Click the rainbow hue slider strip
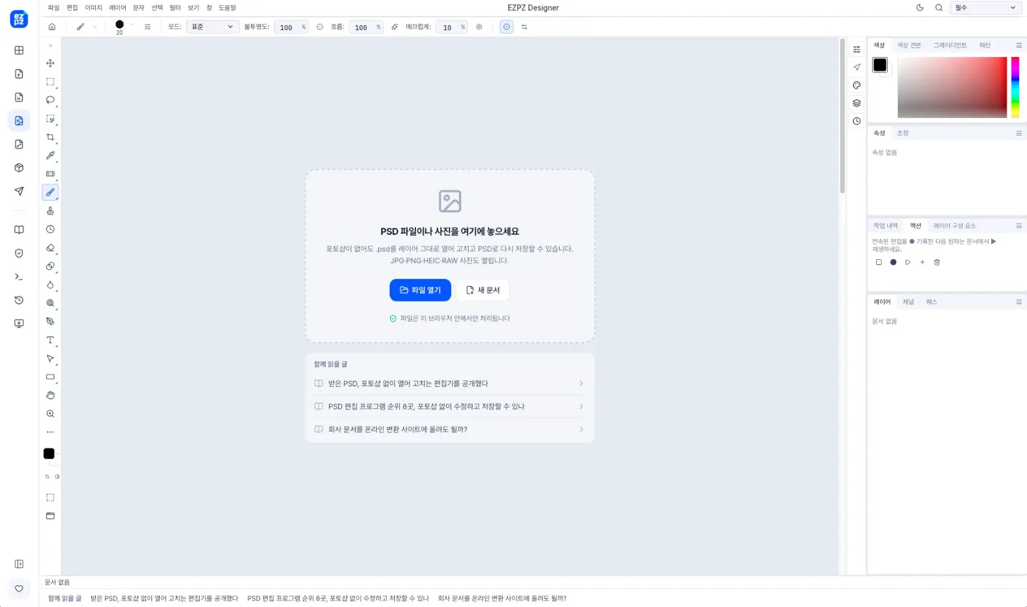This screenshot has height=607, width=1027. pyautogui.click(x=1015, y=87)
